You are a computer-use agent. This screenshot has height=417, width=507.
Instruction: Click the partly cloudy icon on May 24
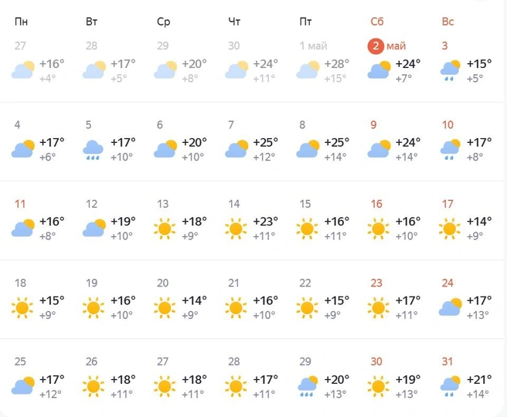click(450, 307)
